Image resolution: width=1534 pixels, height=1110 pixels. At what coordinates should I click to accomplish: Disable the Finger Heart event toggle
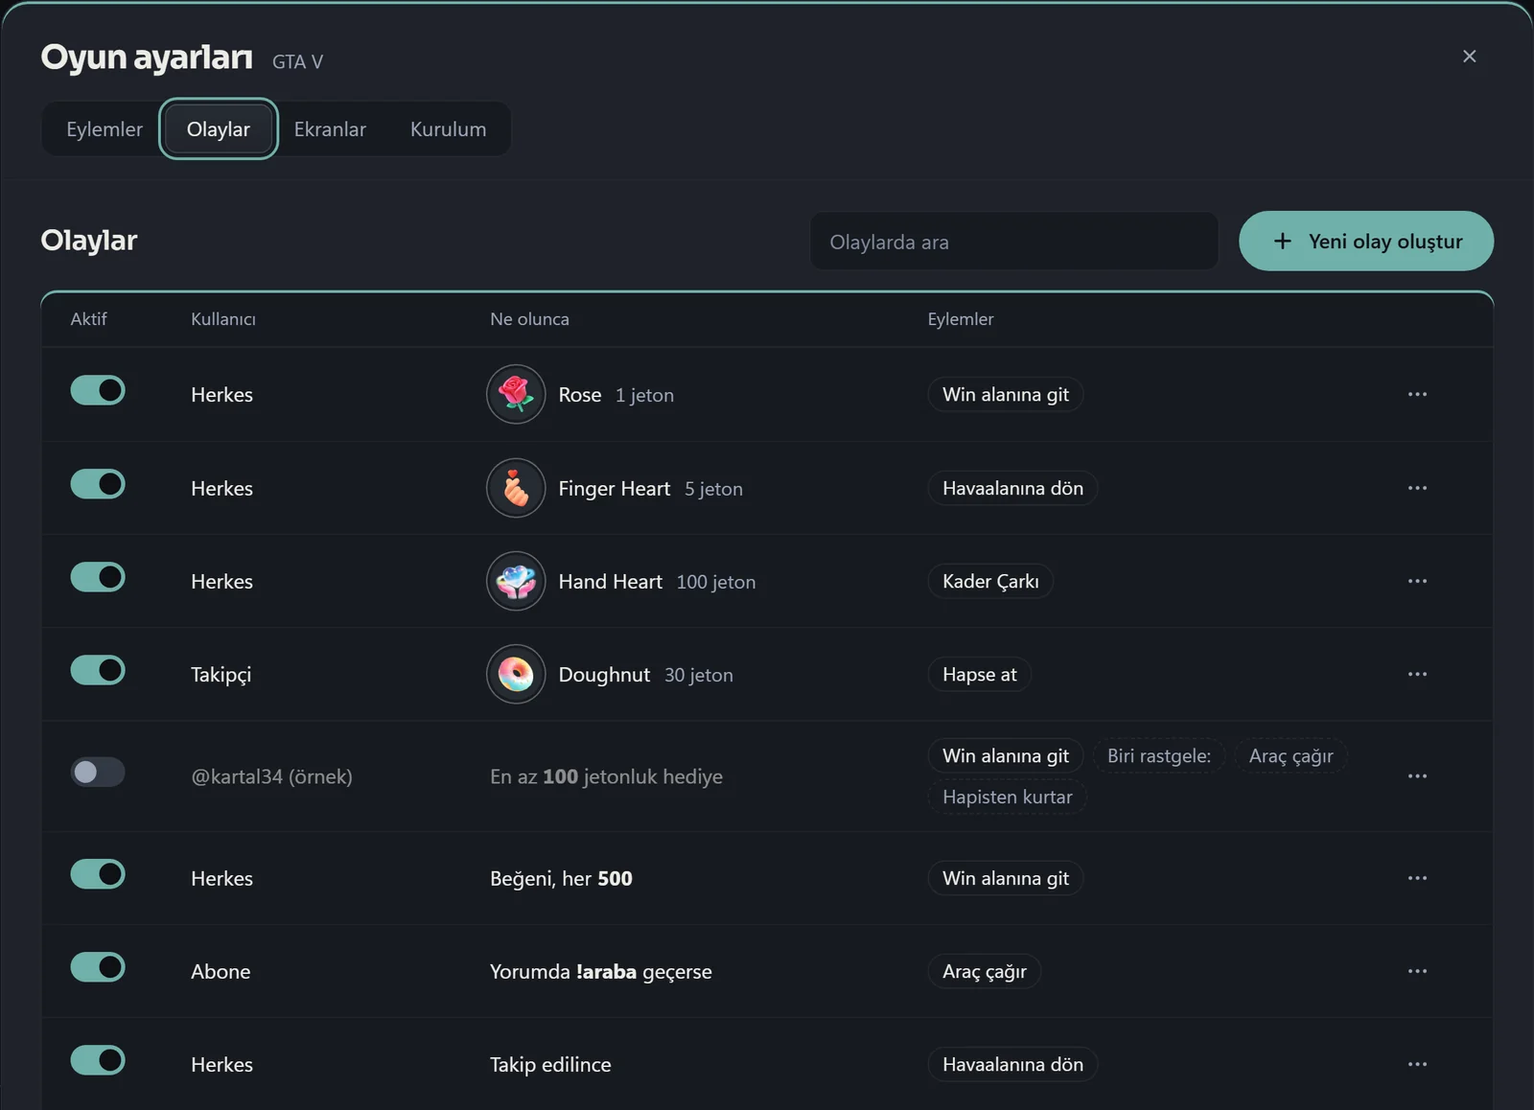tap(98, 484)
